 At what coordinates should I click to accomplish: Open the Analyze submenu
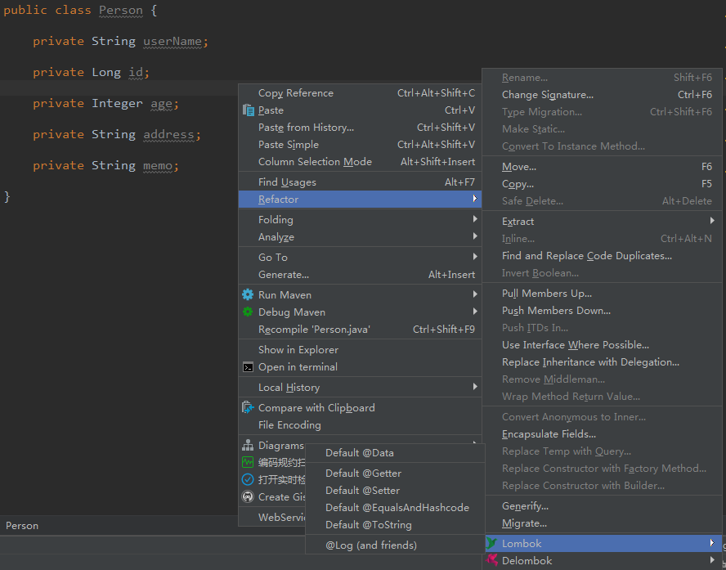[276, 237]
